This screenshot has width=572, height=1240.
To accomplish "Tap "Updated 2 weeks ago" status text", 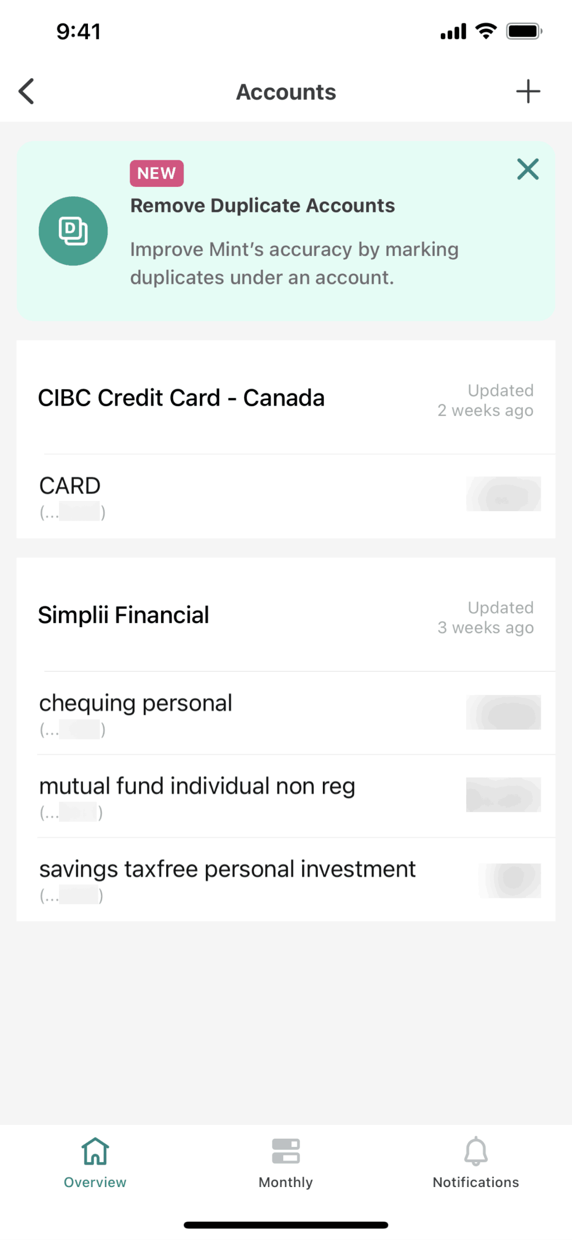I will pos(486,401).
